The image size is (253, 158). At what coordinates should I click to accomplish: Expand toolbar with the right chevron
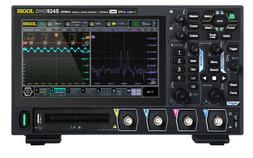click(156, 23)
